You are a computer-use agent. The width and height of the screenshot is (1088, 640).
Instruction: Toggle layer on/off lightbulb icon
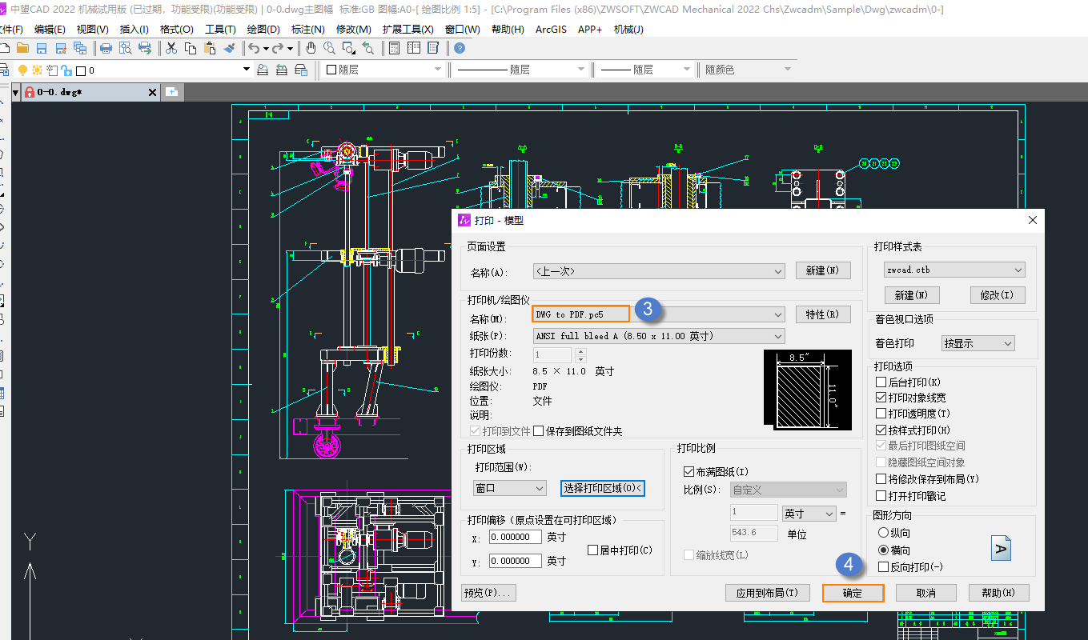pos(23,70)
